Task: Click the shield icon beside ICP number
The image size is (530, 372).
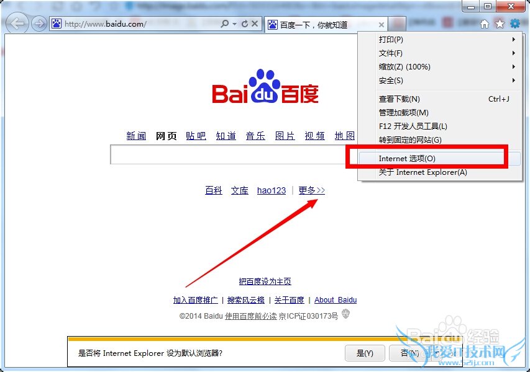Action: coord(345,314)
